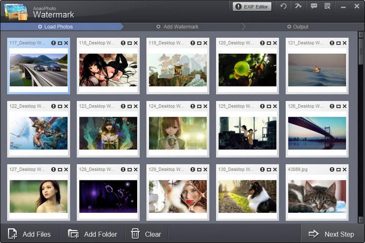The image size is (365, 243).
Task: Preview the 117_Desktop W photo fullscreen icon
Action: pyautogui.click(x=60, y=43)
